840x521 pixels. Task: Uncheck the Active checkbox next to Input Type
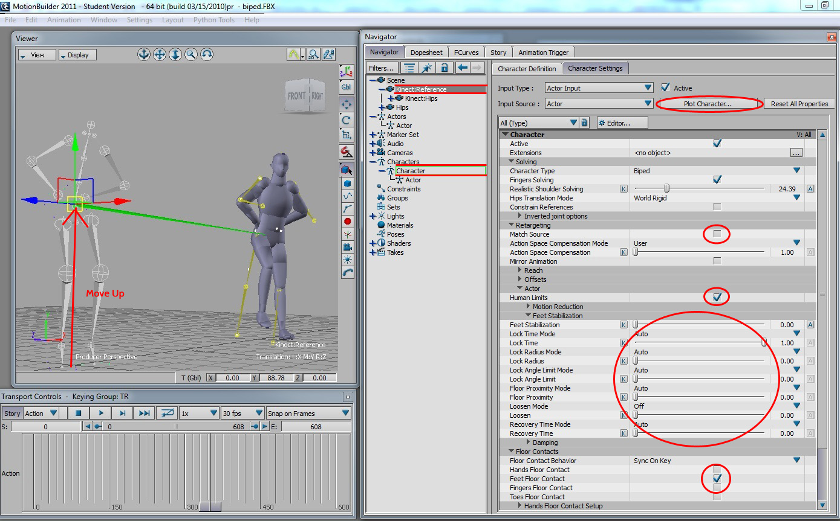pos(666,87)
